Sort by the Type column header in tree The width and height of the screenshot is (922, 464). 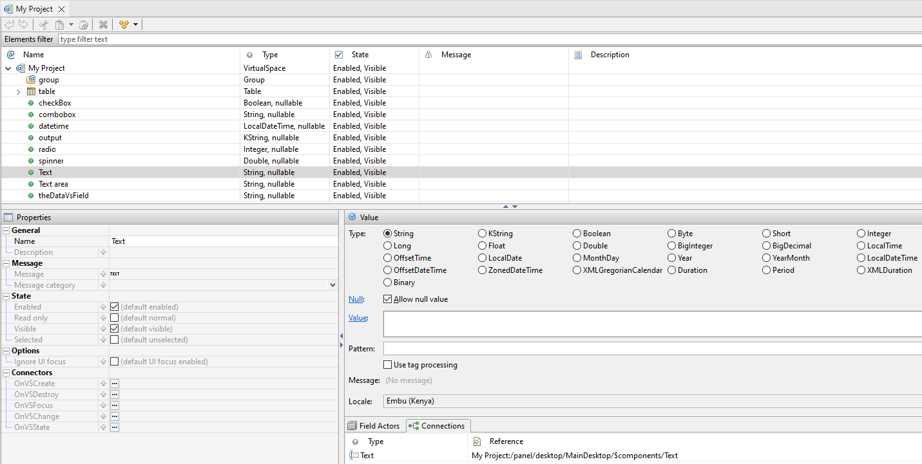point(285,55)
